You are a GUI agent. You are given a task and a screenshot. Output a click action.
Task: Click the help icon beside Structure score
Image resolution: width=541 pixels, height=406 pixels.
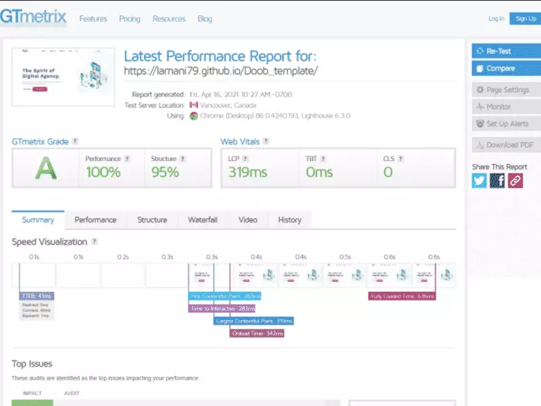point(183,159)
